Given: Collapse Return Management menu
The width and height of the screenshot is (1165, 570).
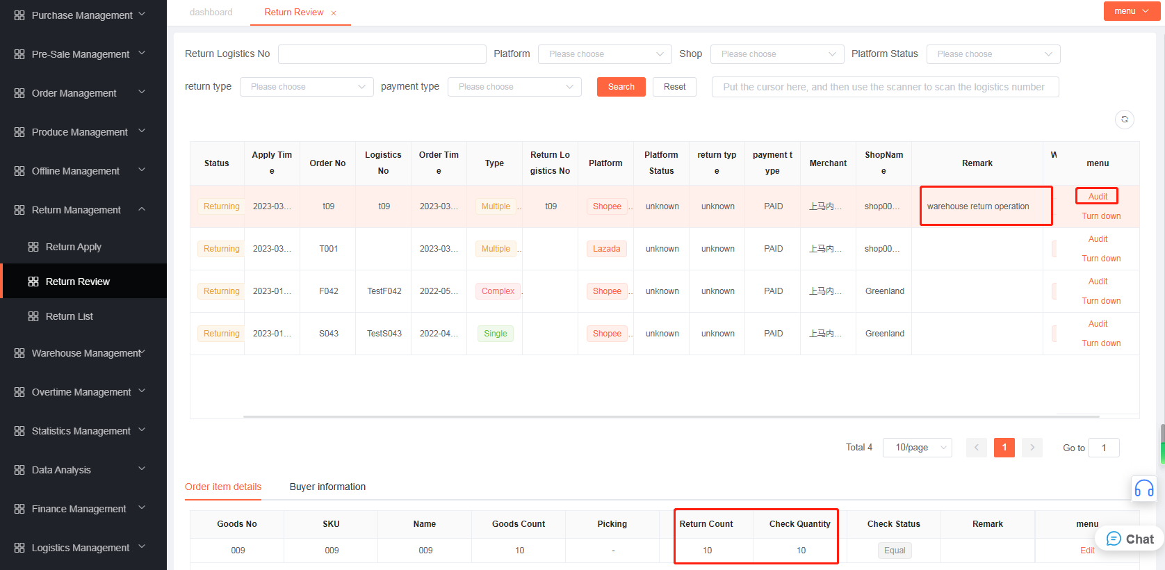Looking at the screenshot, I should pyautogui.click(x=142, y=209).
